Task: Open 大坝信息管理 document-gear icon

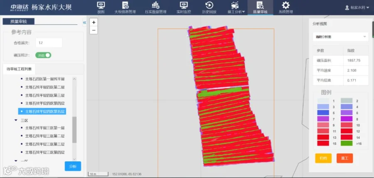Action: tap(125, 5)
